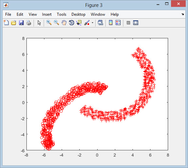Show plot tools and dock figure

[135, 23]
